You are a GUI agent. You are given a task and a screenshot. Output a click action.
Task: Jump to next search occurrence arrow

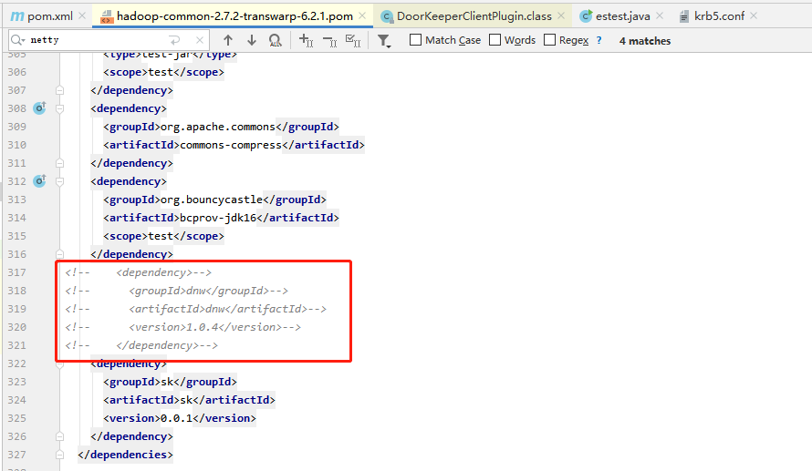(252, 40)
